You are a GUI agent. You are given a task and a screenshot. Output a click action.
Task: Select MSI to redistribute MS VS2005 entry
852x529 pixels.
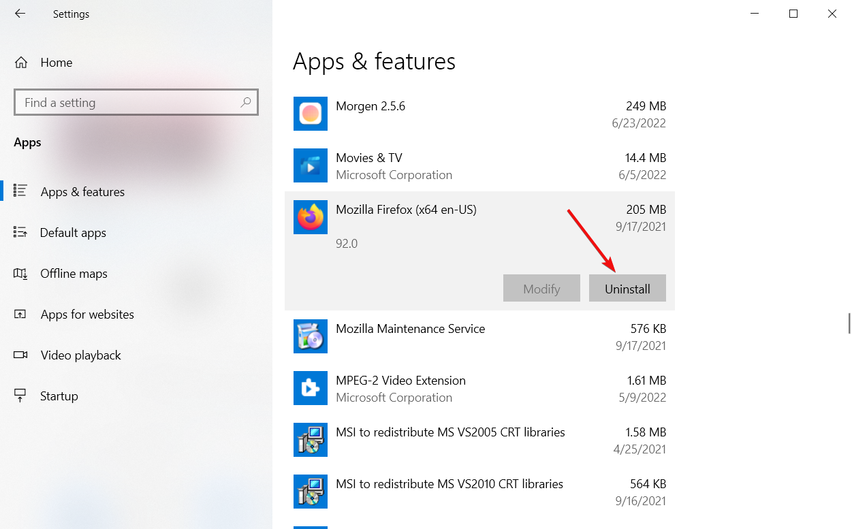[x=450, y=432]
